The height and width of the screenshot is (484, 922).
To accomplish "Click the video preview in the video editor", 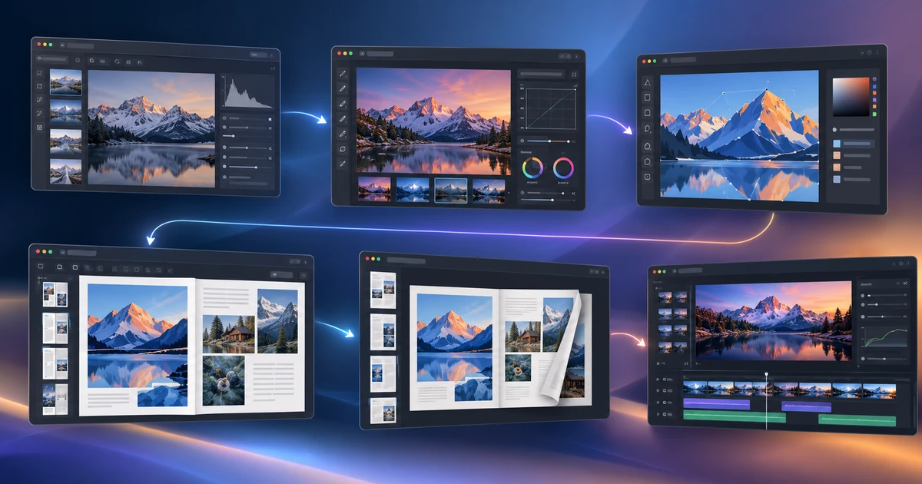I will point(774,321).
